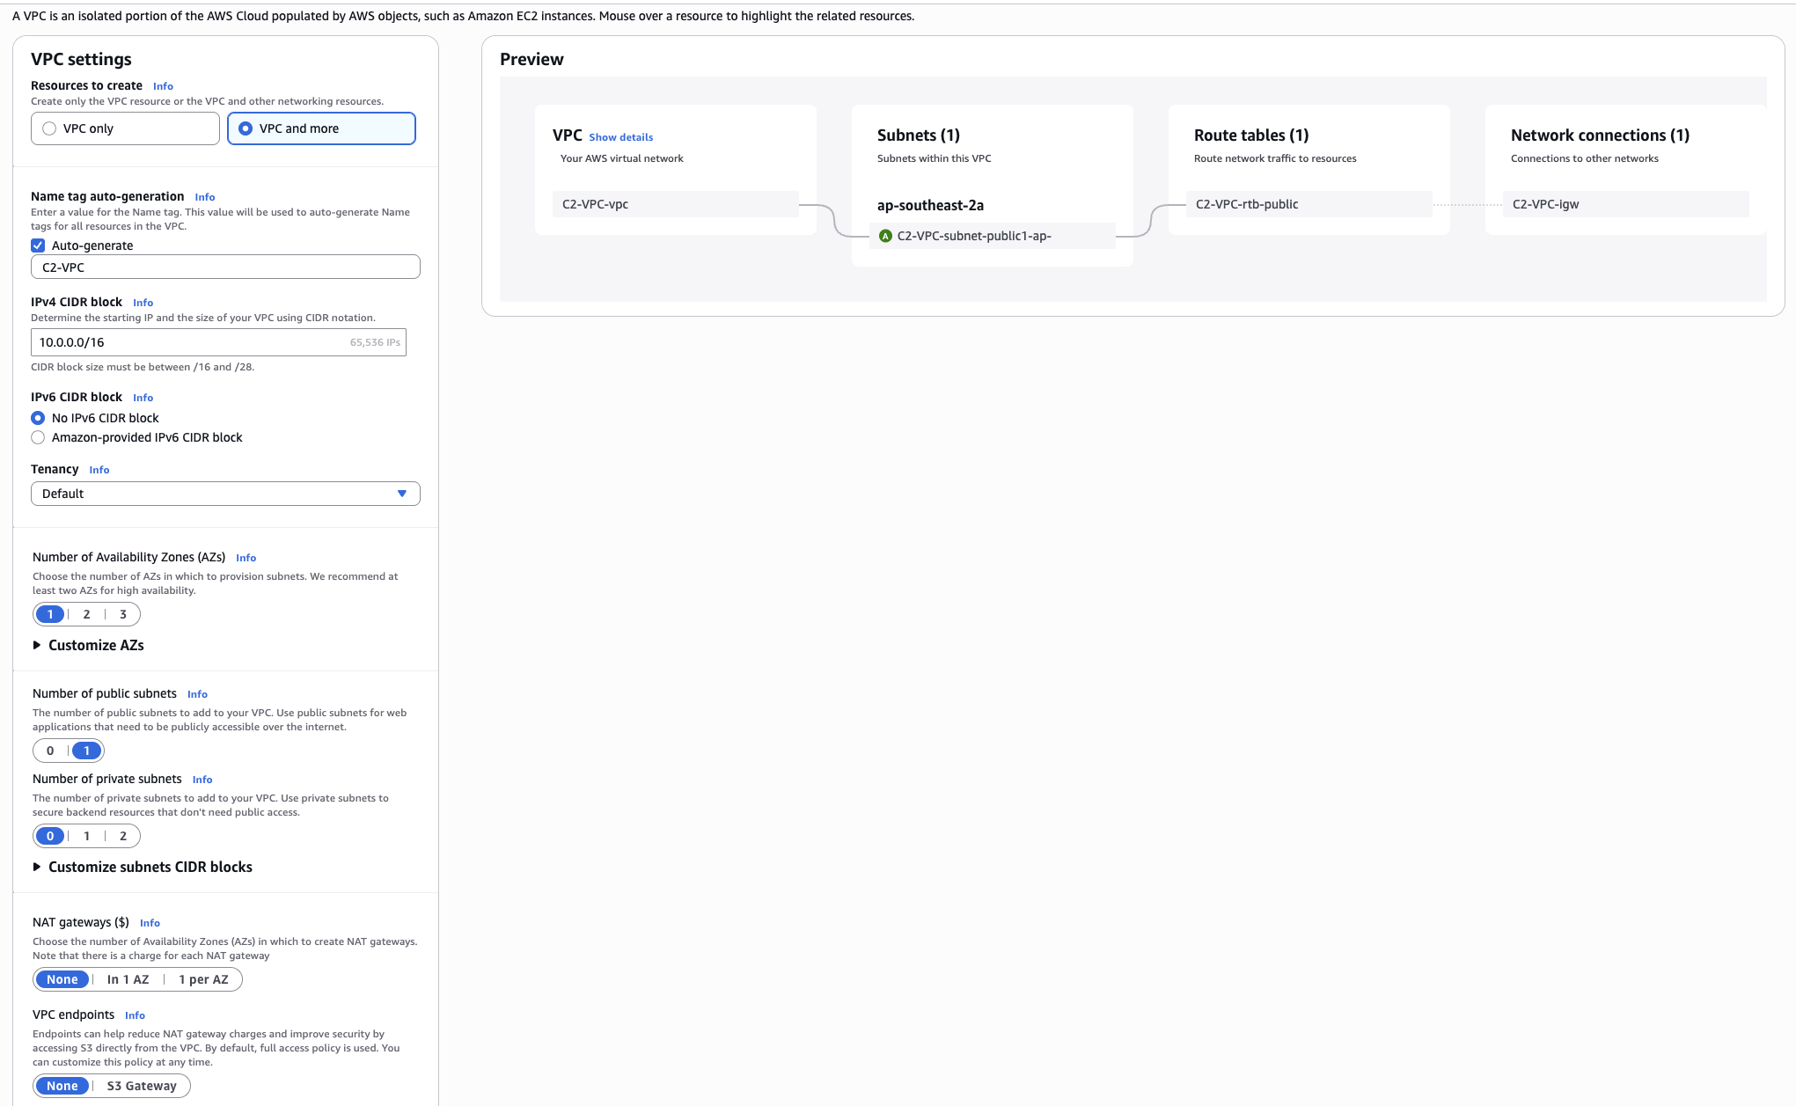1796x1106 pixels.
Task: Click Show details link in VPC preview
Action: click(621, 137)
